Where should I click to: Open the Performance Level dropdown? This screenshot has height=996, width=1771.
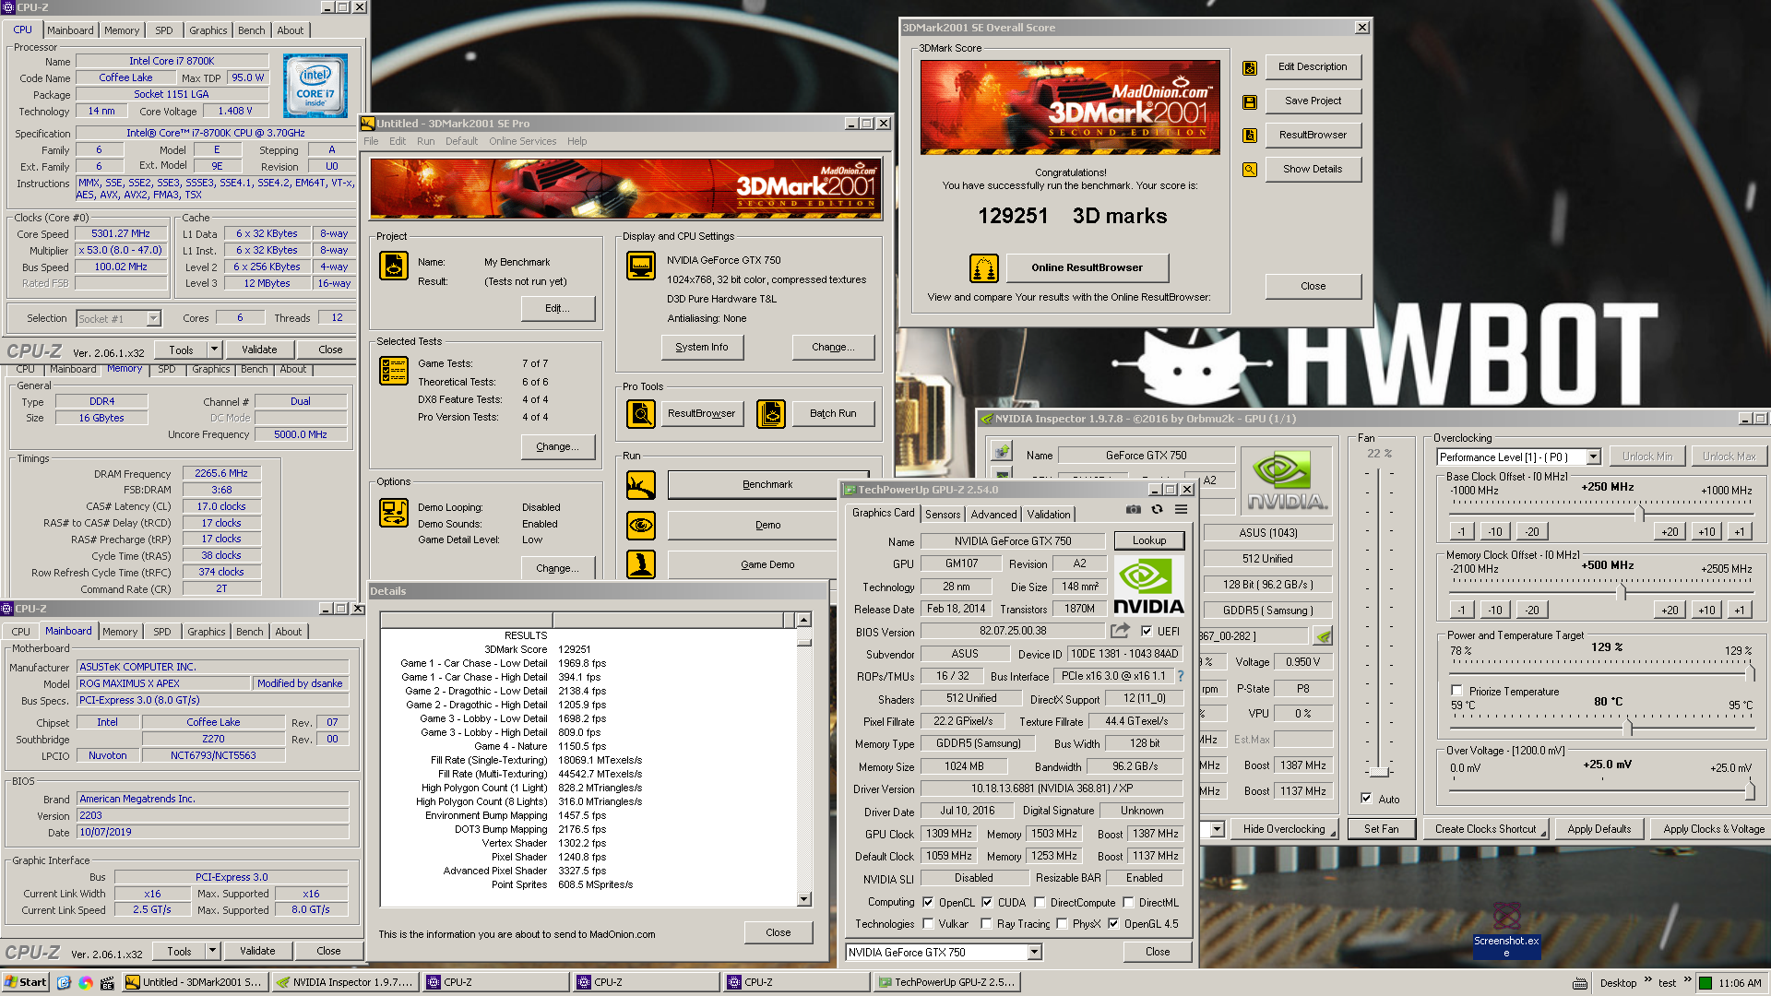pos(1593,457)
